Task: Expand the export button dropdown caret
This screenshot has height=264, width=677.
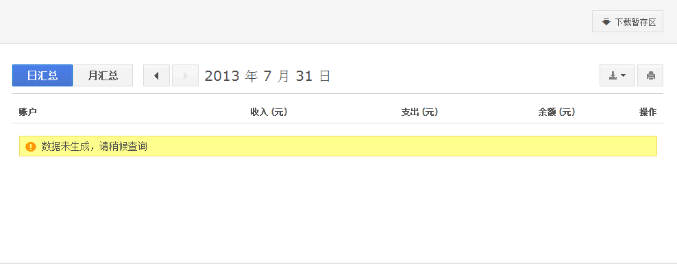Action: pos(624,76)
